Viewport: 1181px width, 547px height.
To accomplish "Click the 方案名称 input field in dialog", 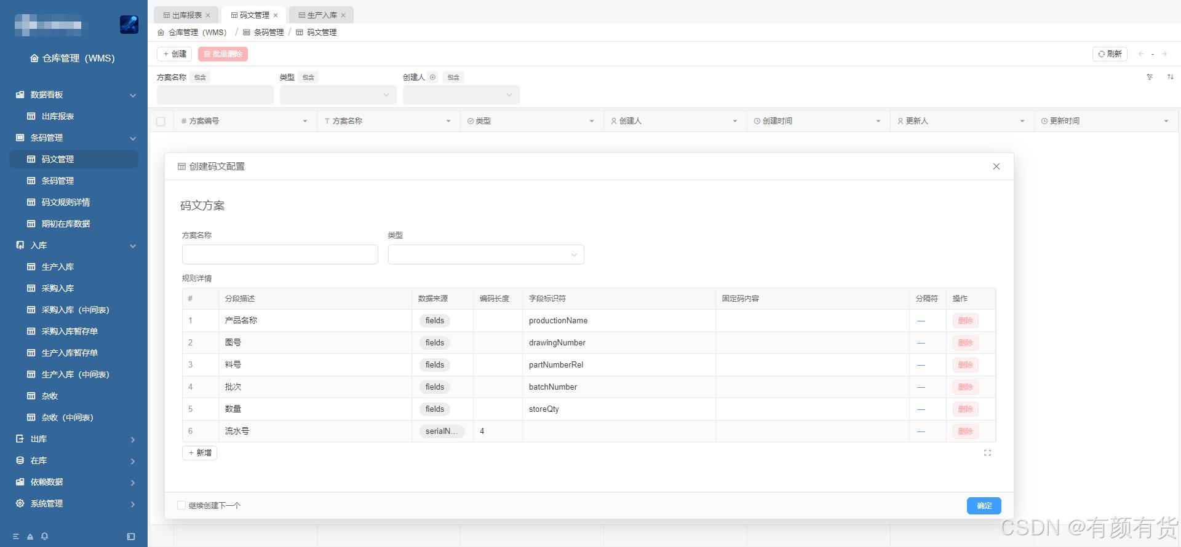I will coord(280,254).
